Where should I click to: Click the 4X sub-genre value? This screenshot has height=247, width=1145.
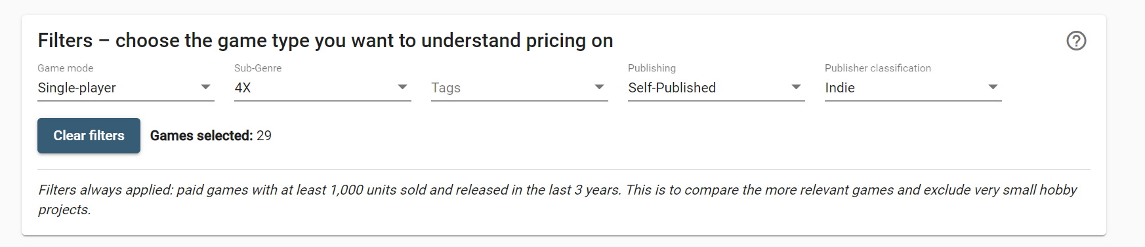[243, 88]
